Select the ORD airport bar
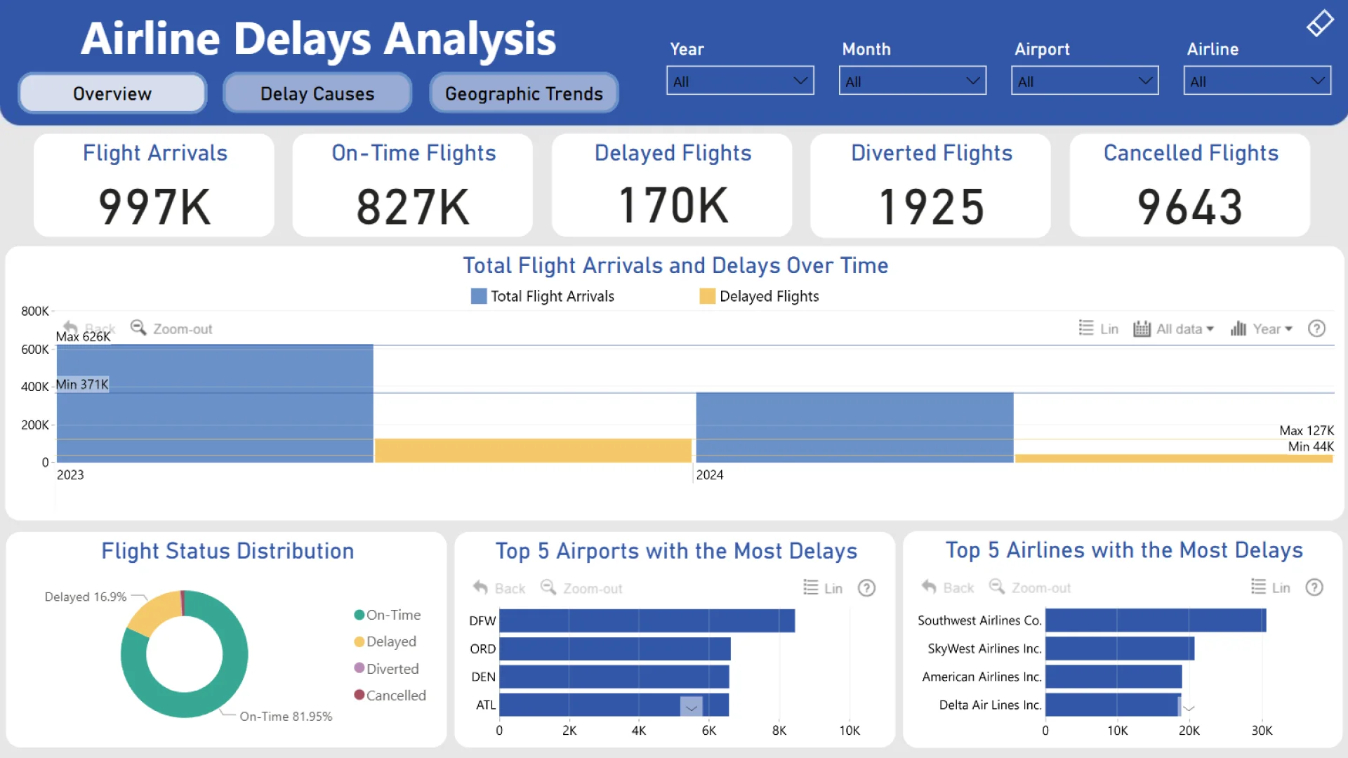The height and width of the screenshot is (758, 1348). [x=614, y=649]
